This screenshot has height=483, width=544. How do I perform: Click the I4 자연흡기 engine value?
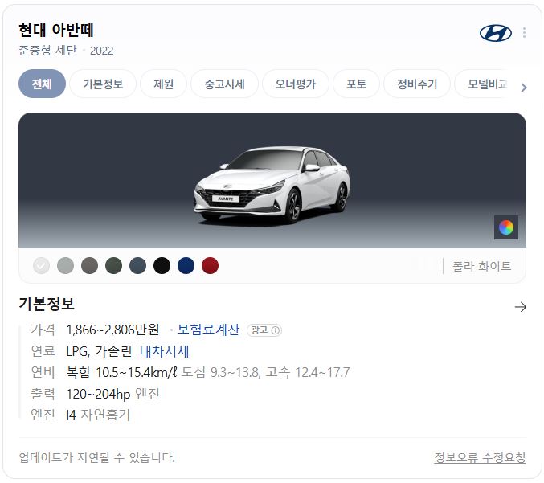click(x=98, y=415)
